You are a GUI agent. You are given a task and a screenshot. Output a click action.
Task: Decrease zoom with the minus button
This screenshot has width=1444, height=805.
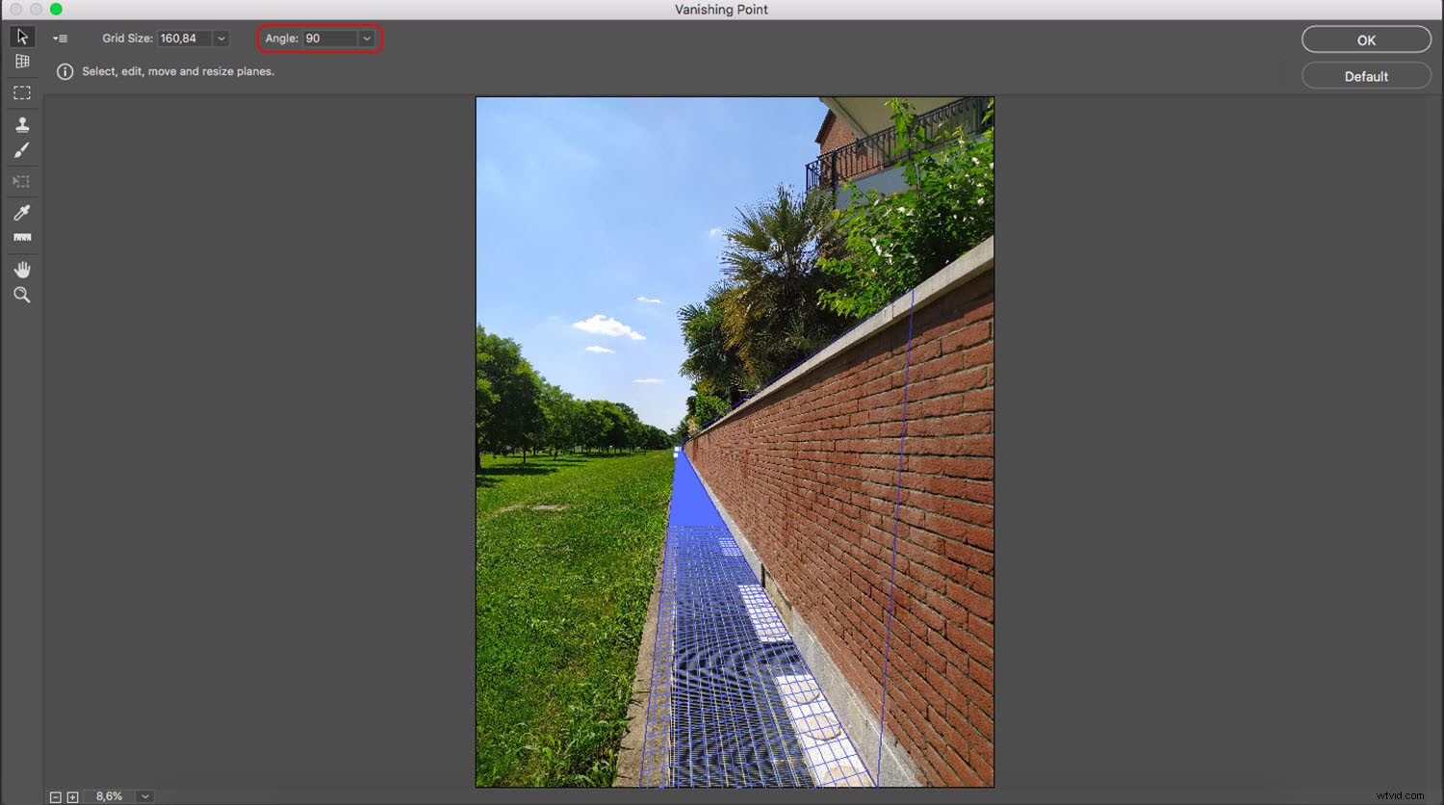[57, 796]
